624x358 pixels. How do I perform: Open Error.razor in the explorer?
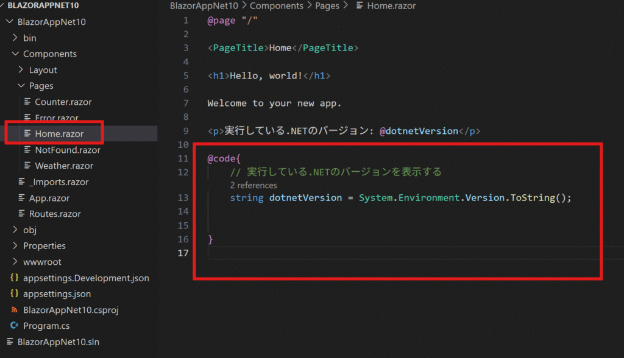click(57, 118)
